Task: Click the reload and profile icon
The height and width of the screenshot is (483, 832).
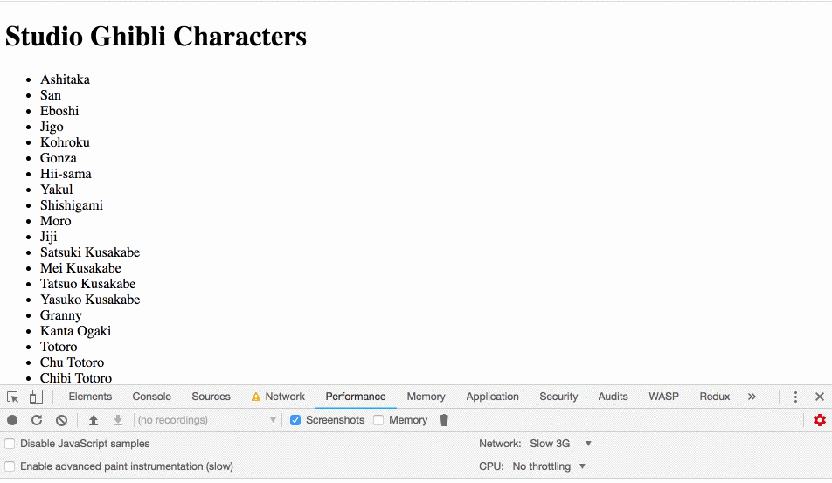Action: pos(37,420)
